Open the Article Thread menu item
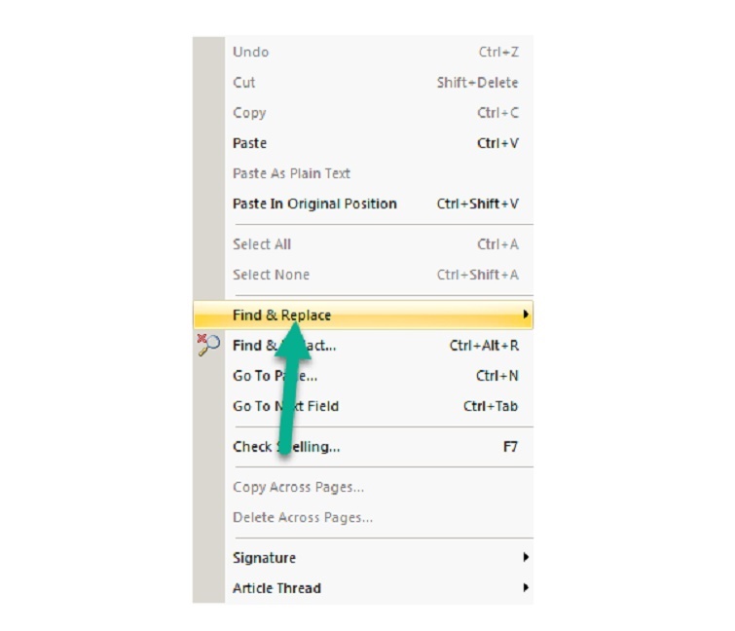The height and width of the screenshot is (631, 735). tap(276, 588)
